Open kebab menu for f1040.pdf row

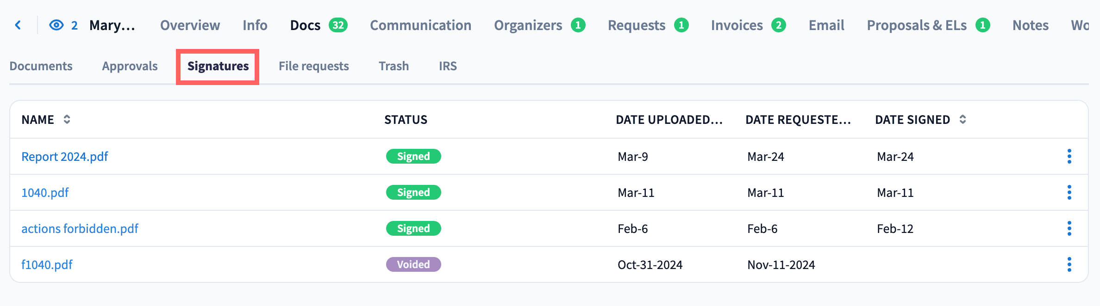point(1069,264)
